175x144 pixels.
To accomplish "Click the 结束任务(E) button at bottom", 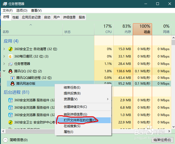I will pyautogui.click(x=162, y=140).
